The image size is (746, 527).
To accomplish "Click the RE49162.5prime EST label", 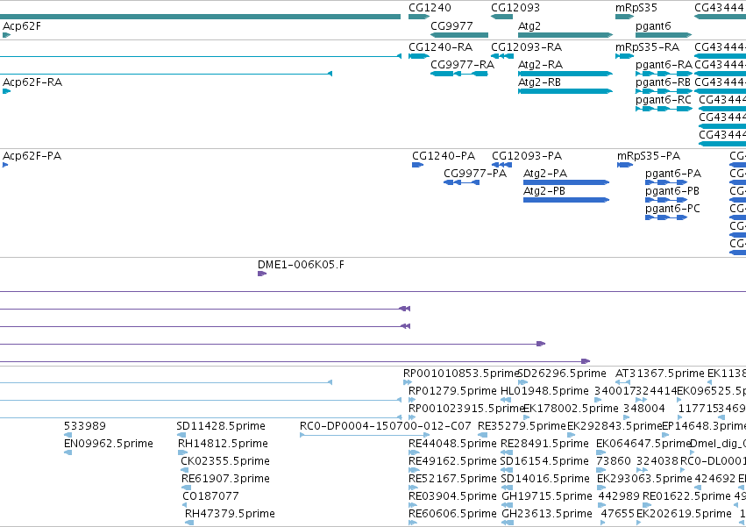I will [452, 461].
